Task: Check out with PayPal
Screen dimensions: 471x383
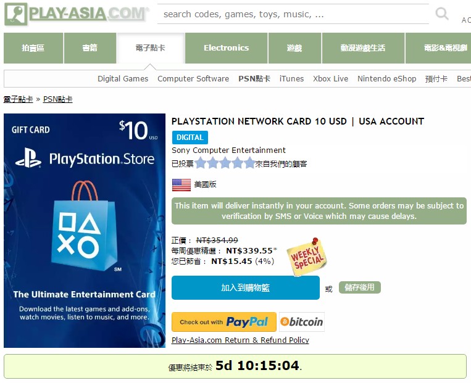Action: click(224, 322)
